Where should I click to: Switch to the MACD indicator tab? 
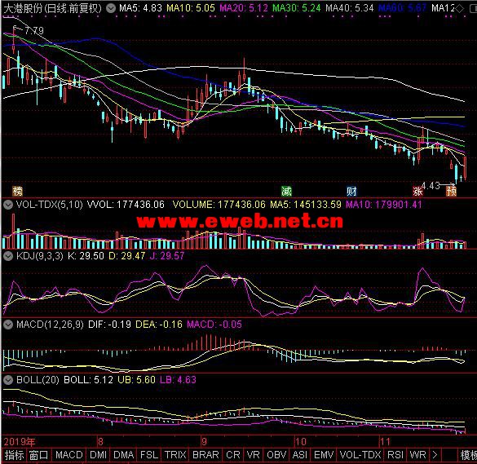pos(69,455)
